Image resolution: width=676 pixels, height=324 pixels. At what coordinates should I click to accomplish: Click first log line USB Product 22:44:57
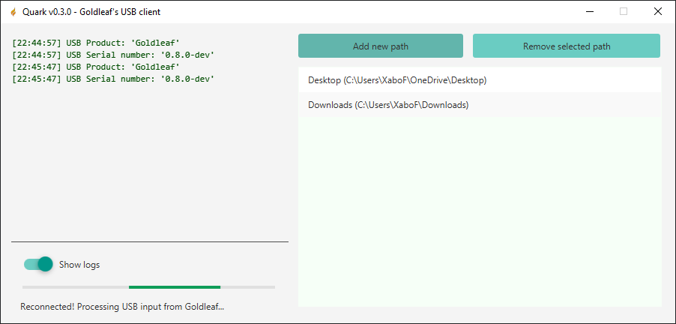click(96, 42)
